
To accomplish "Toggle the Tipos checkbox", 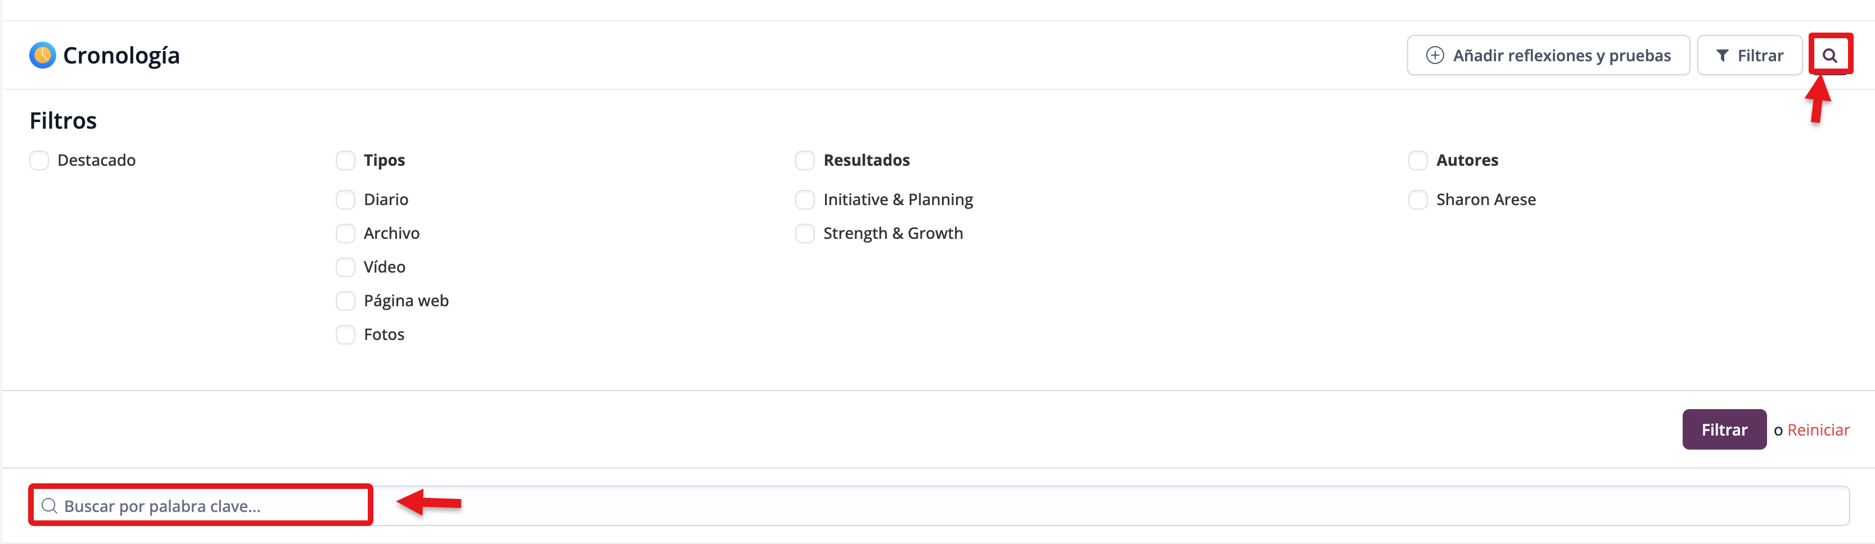I will click(346, 160).
